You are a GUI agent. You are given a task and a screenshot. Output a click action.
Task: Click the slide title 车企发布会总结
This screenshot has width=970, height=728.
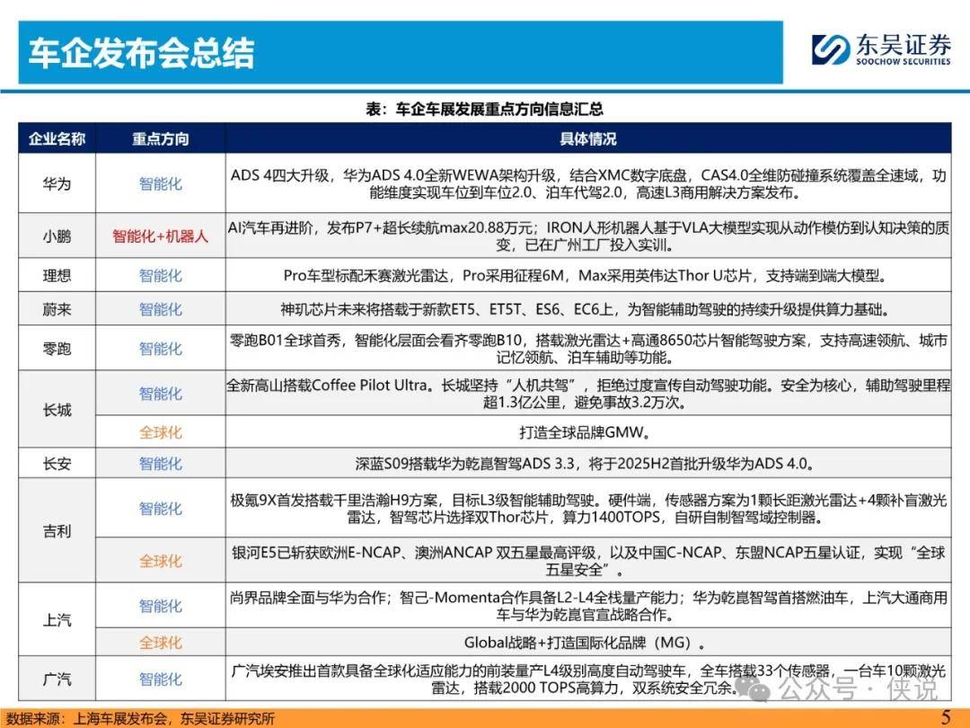click(x=142, y=53)
